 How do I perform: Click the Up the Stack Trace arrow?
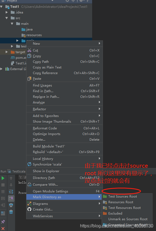coord(11,178)
